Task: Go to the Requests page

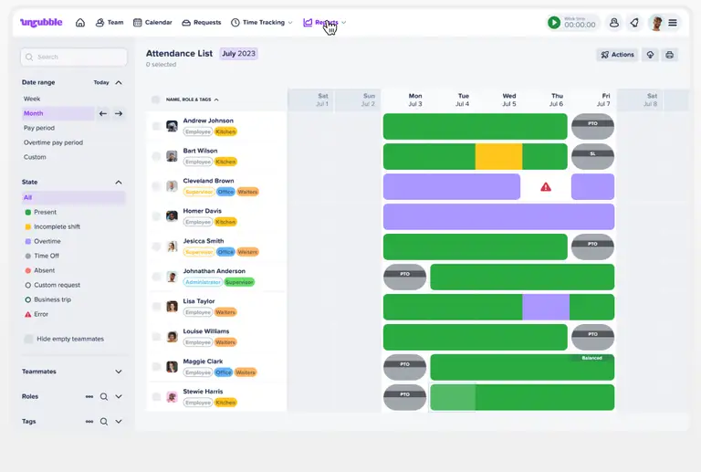Action: (x=201, y=23)
